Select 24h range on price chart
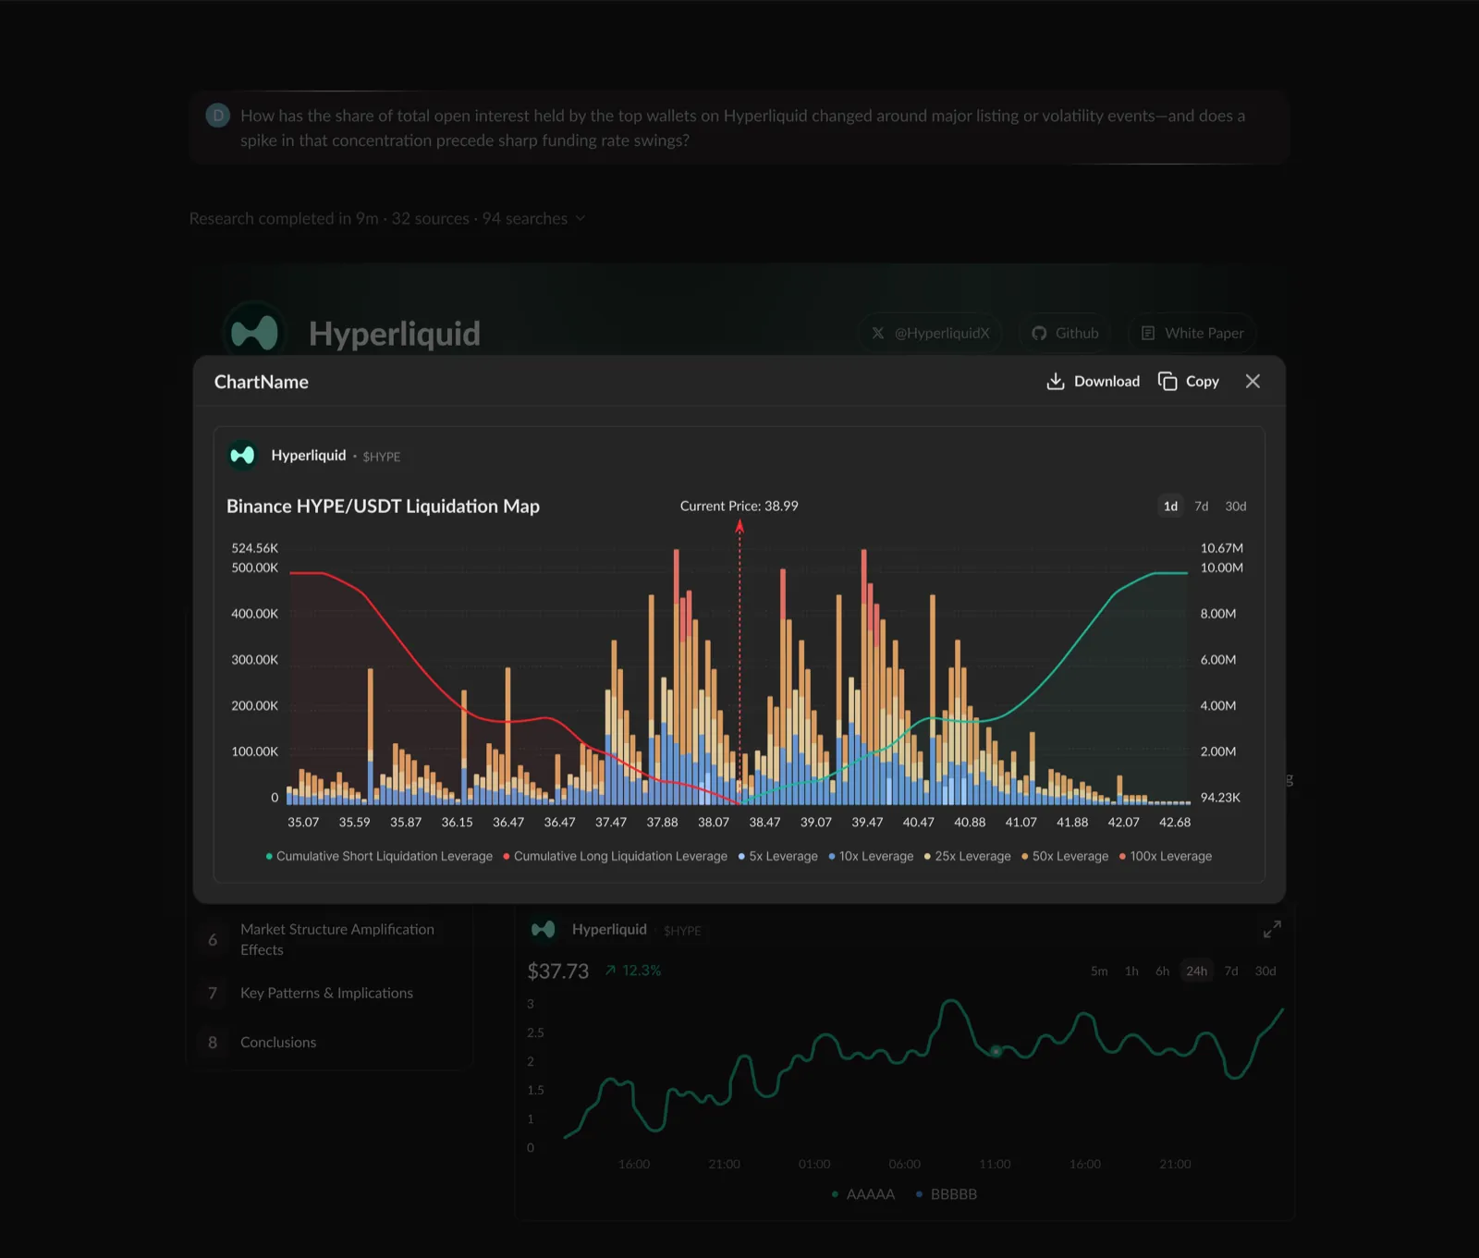This screenshot has width=1479, height=1258. (x=1196, y=971)
